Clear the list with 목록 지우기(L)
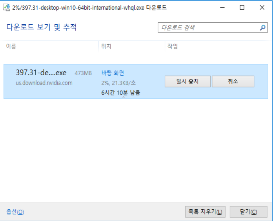273x221 pixels. click(x=205, y=212)
